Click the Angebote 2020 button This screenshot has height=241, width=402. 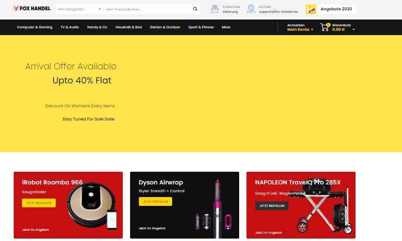(331, 9)
